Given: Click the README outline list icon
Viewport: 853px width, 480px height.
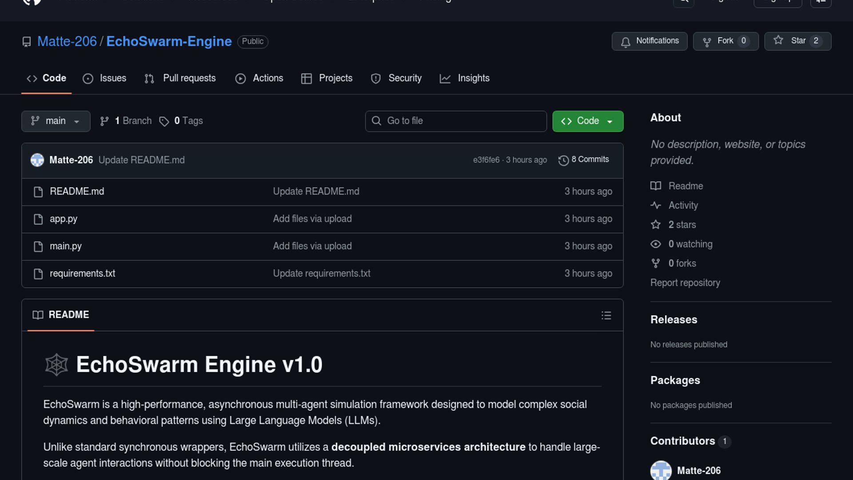Looking at the screenshot, I should pos(606,316).
